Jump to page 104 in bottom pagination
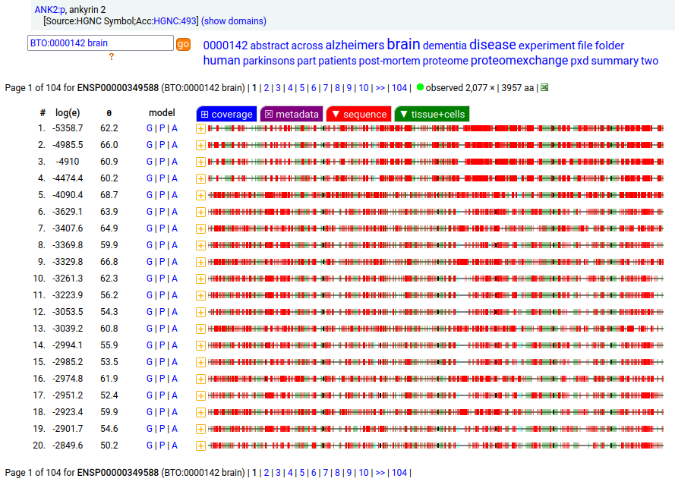 point(399,473)
